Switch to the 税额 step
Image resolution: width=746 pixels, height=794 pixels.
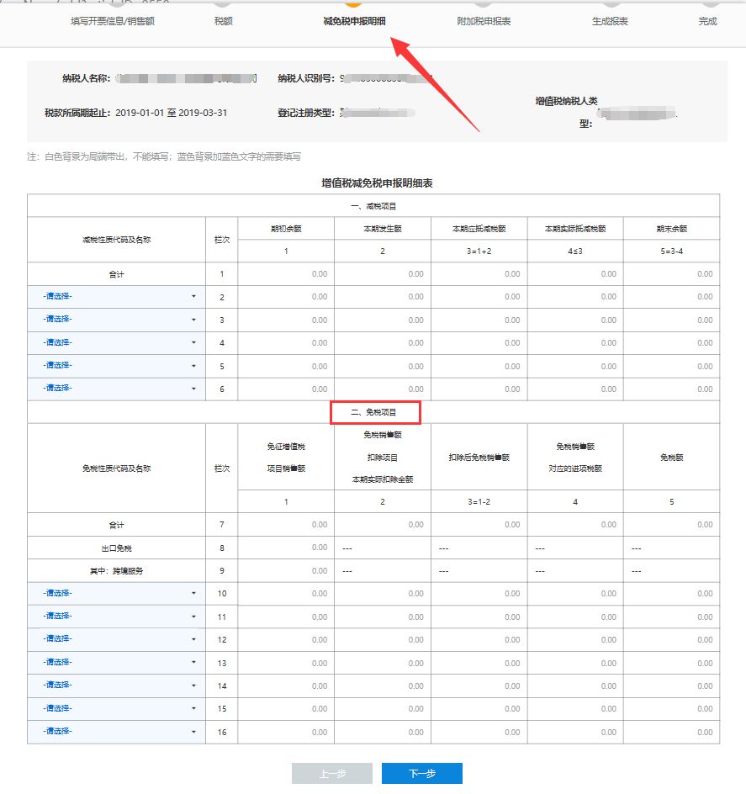(224, 21)
